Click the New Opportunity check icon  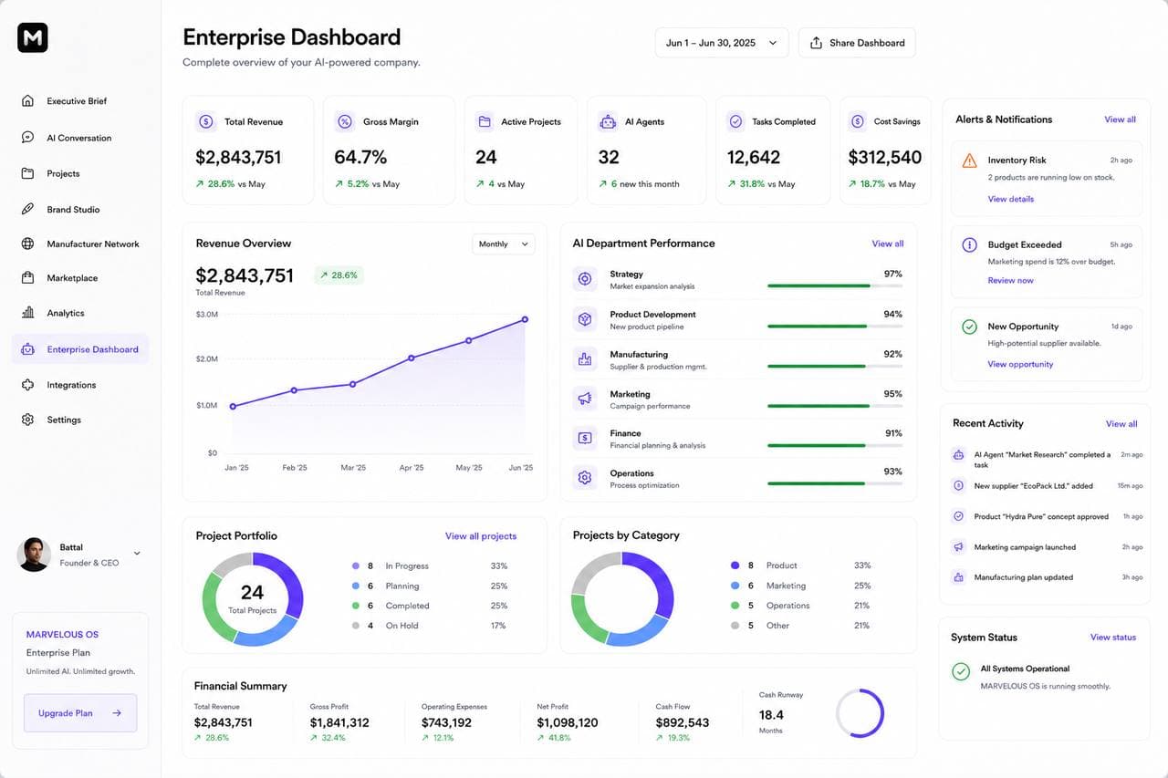pos(969,327)
